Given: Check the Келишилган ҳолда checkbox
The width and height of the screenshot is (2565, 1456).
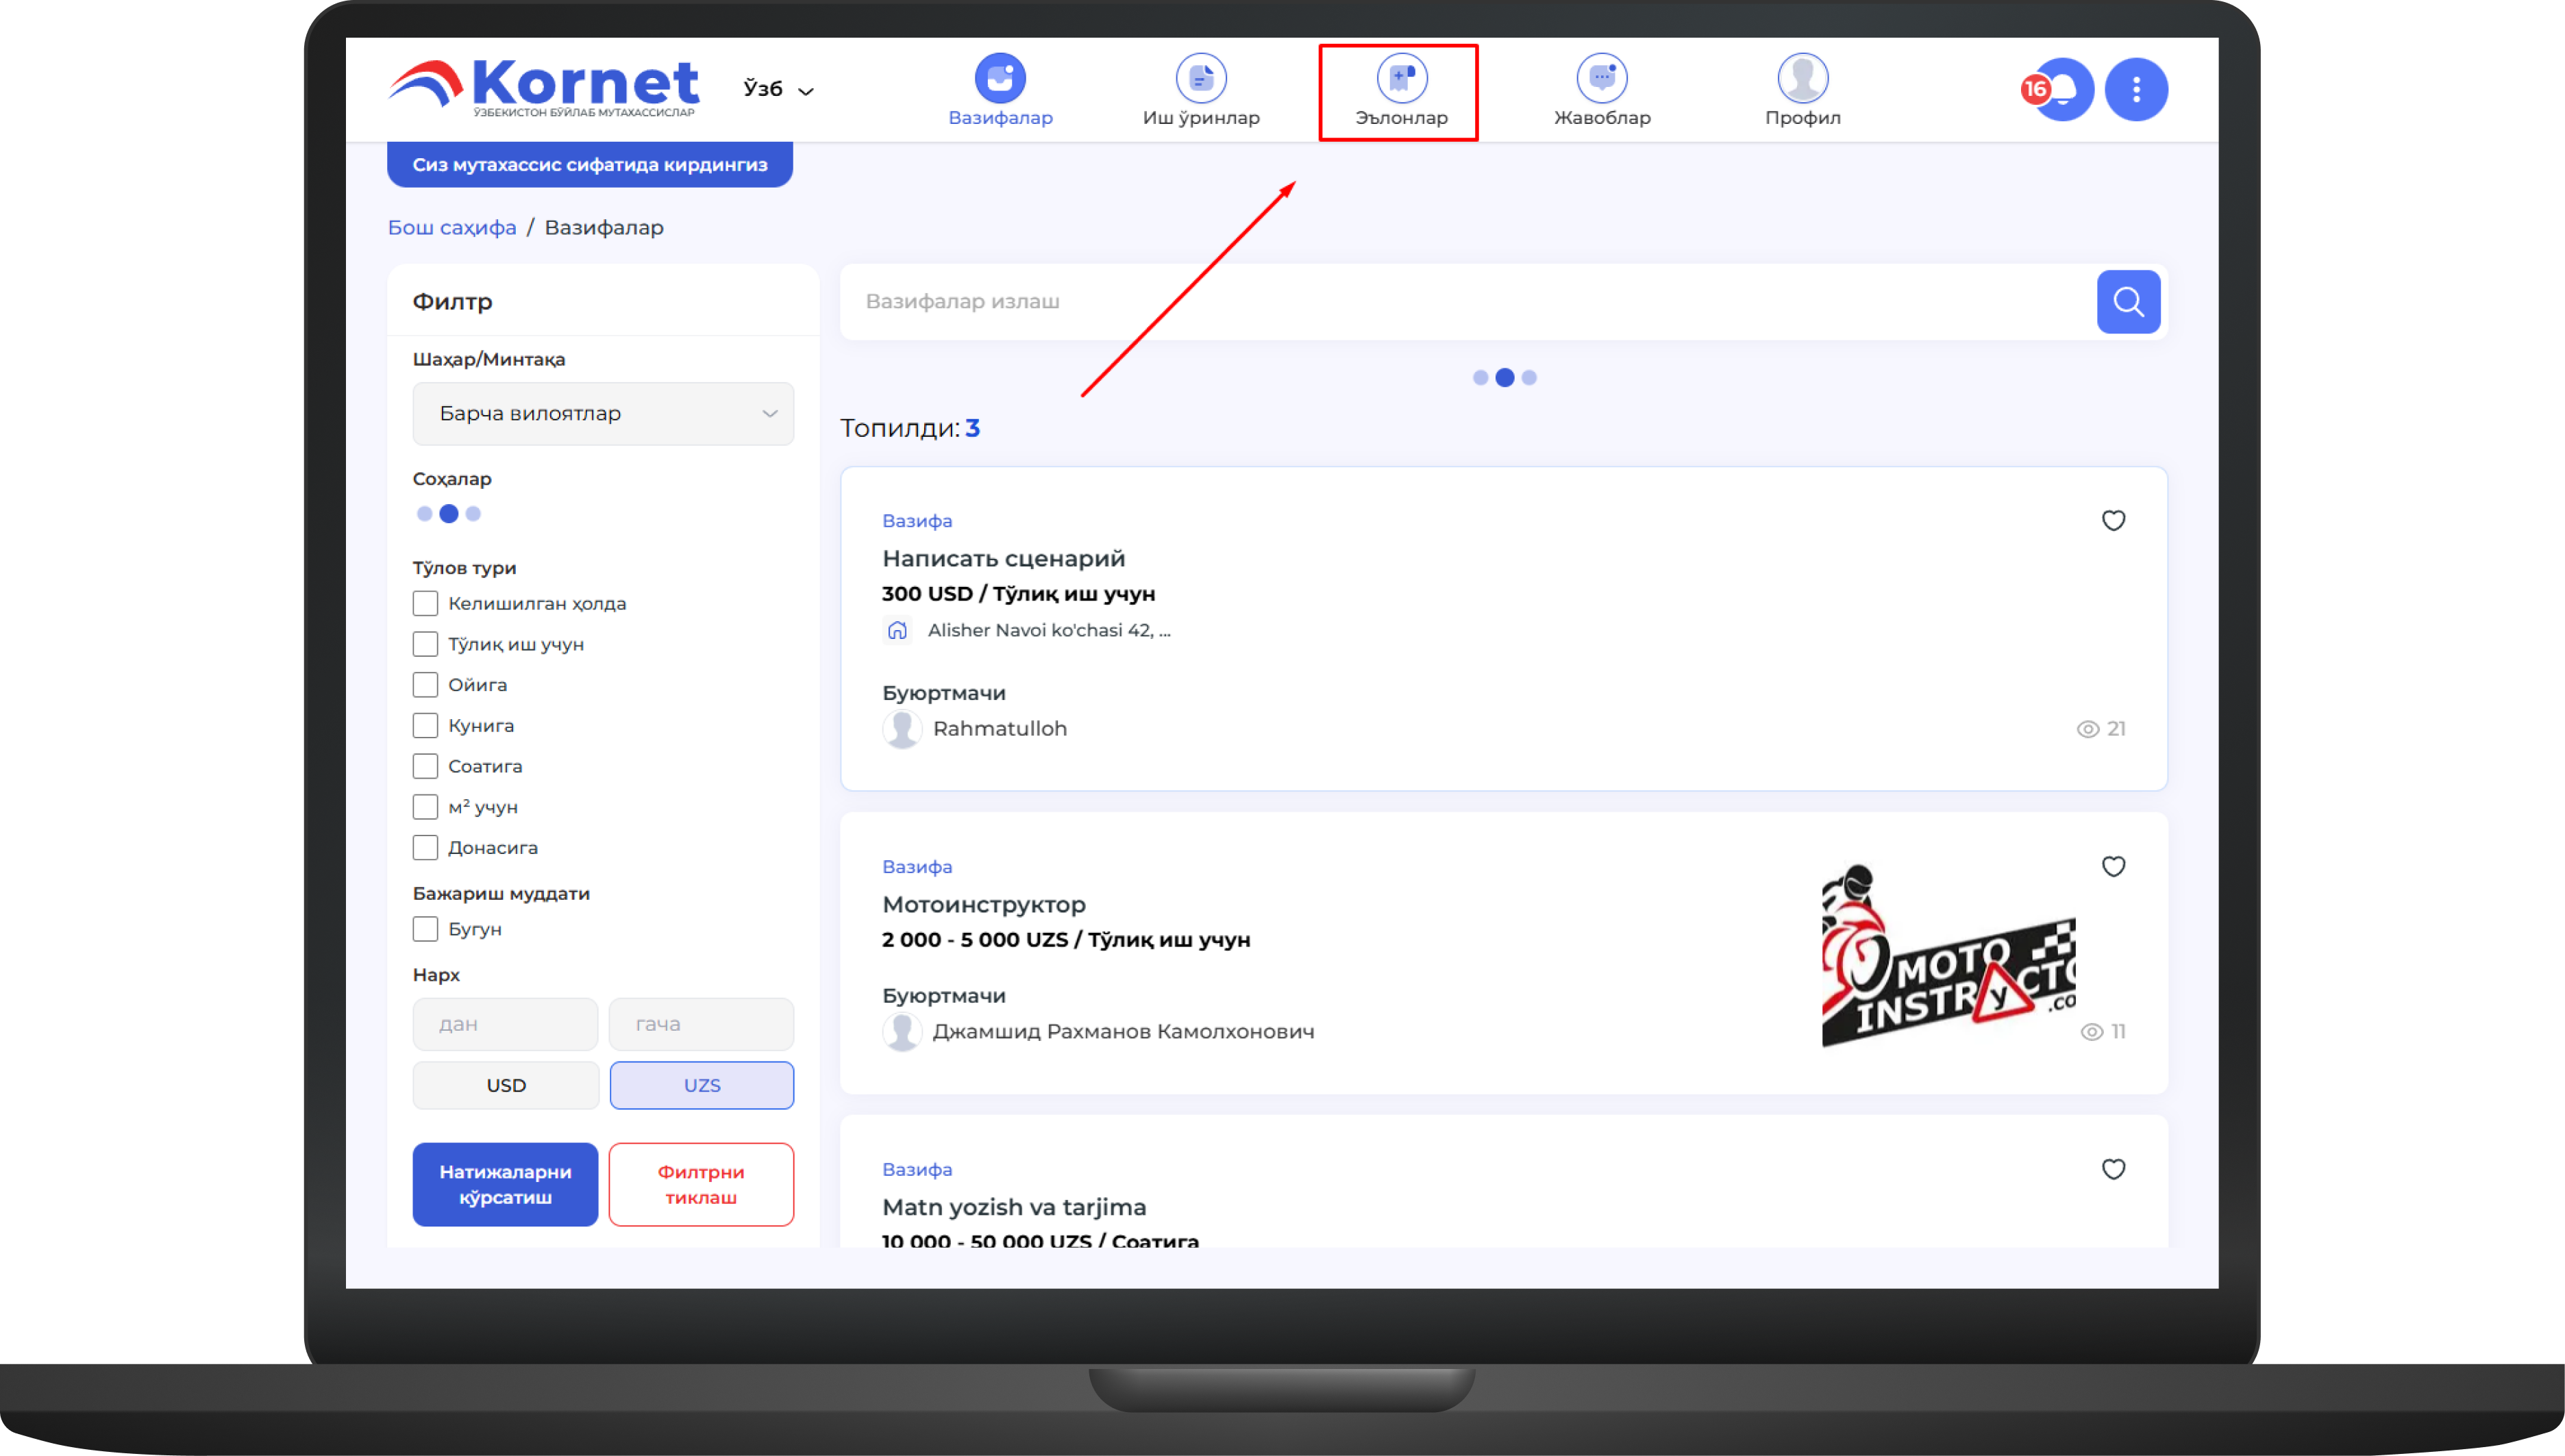Looking at the screenshot, I should (425, 603).
